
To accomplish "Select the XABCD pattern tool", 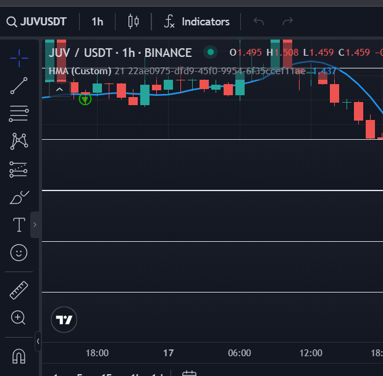I will coord(19,141).
